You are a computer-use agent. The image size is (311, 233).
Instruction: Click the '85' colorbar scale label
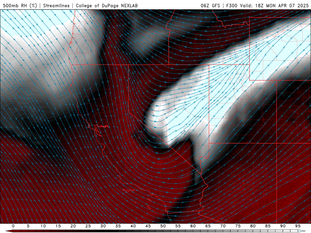268,226
